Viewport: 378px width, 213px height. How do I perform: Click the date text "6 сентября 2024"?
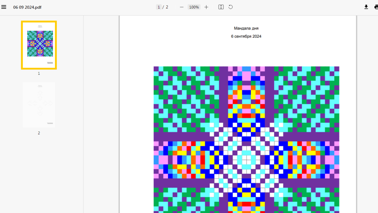(x=246, y=36)
